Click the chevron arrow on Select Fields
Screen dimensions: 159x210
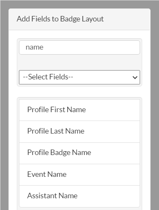tap(135, 77)
